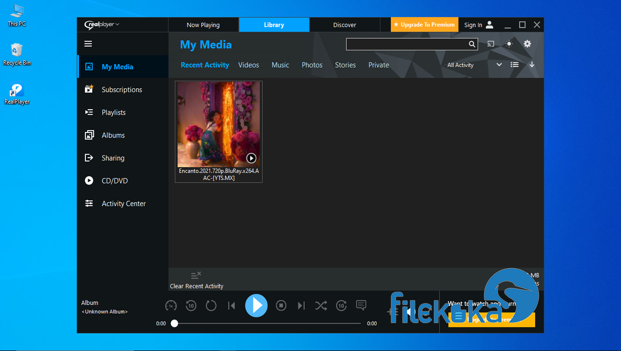Select the Videos tab
The image size is (621, 351).
tap(248, 65)
